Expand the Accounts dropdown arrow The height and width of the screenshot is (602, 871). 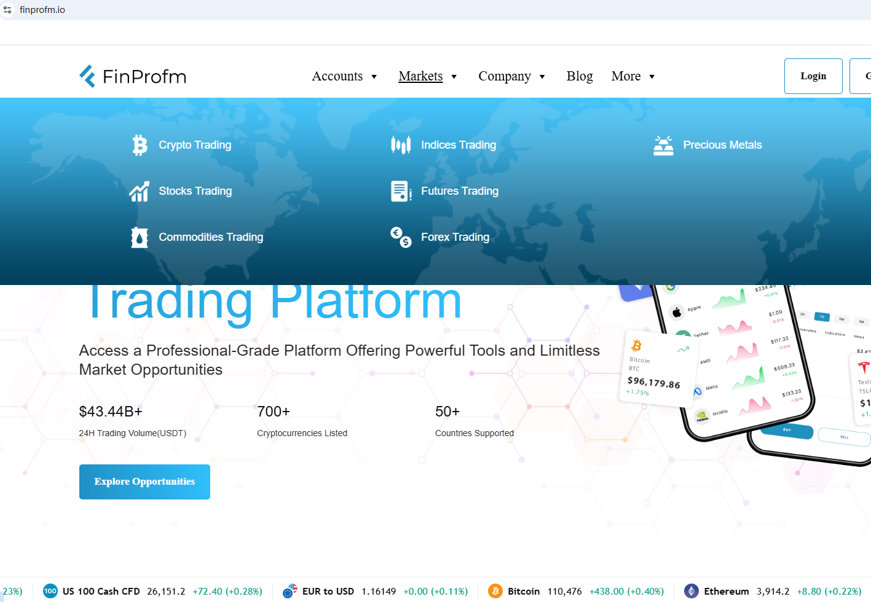click(x=374, y=77)
